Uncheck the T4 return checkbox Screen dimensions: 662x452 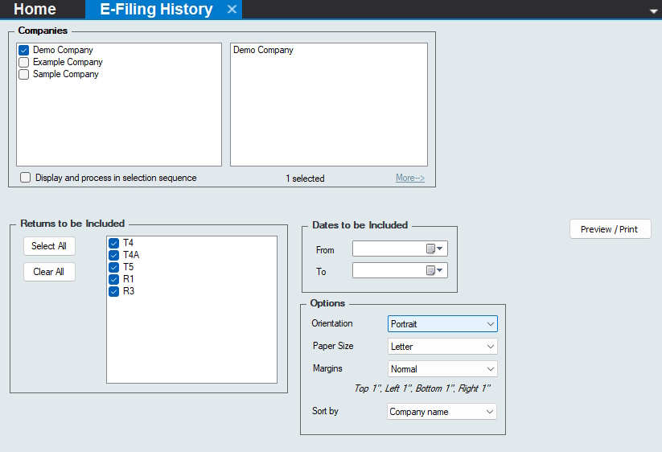click(113, 243)
